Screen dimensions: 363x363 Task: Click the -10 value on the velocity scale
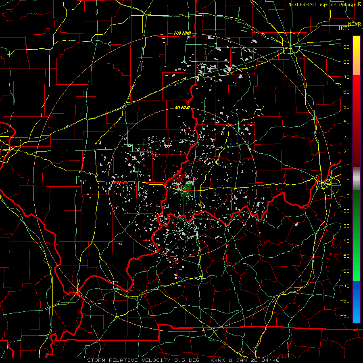(x=345, y=196)
